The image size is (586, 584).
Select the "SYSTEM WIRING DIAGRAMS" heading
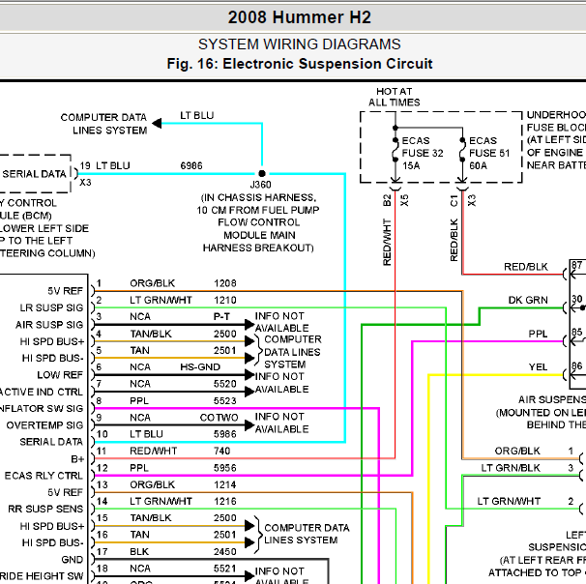point(300,44)
